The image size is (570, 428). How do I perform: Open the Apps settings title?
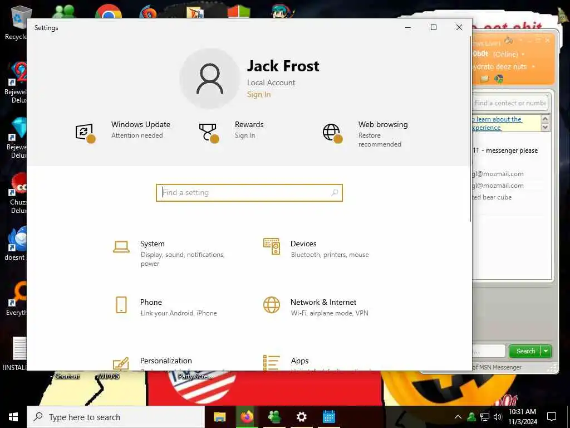(299, 361)
